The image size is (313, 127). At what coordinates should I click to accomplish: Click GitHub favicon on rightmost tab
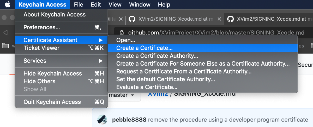[x=231, y=19]
